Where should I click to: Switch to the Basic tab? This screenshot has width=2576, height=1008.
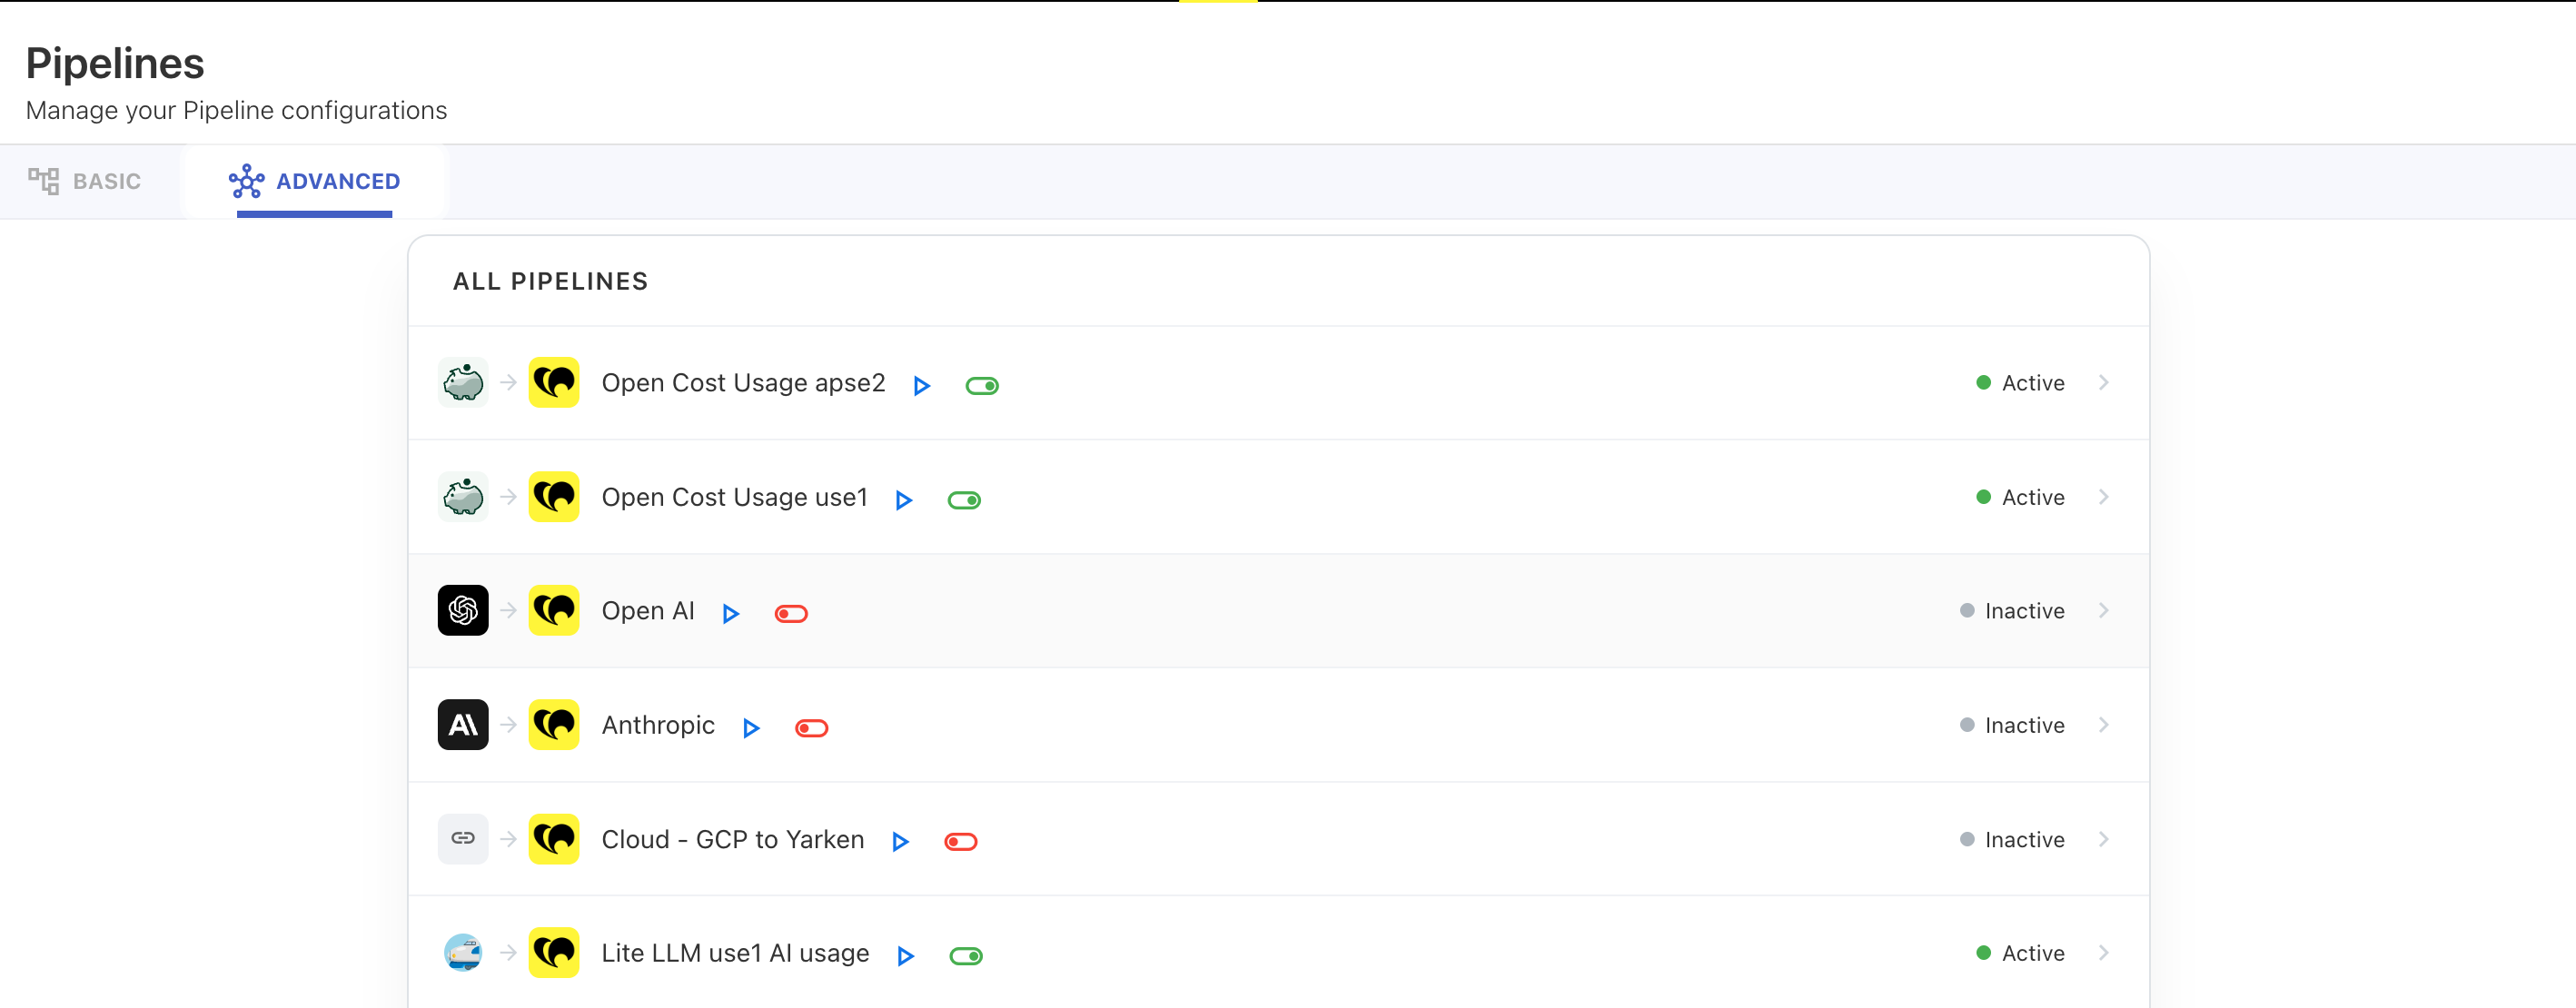click(x=85, y=181)
